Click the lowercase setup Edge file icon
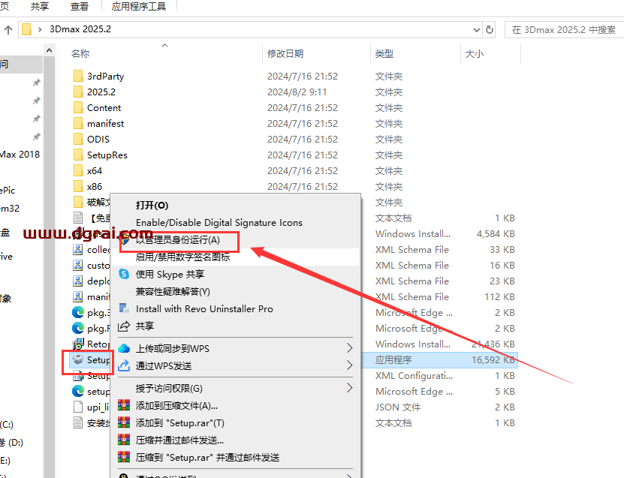This screenshot has width=624, height=478. coord(78,391)
